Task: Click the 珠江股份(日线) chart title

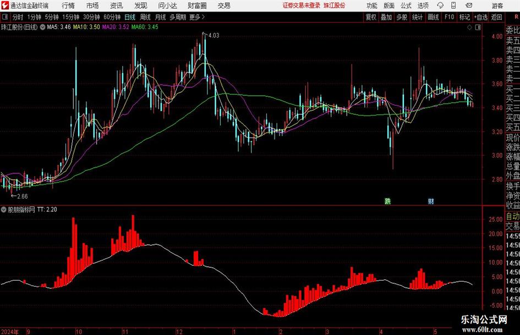Action: coord(20,27)
